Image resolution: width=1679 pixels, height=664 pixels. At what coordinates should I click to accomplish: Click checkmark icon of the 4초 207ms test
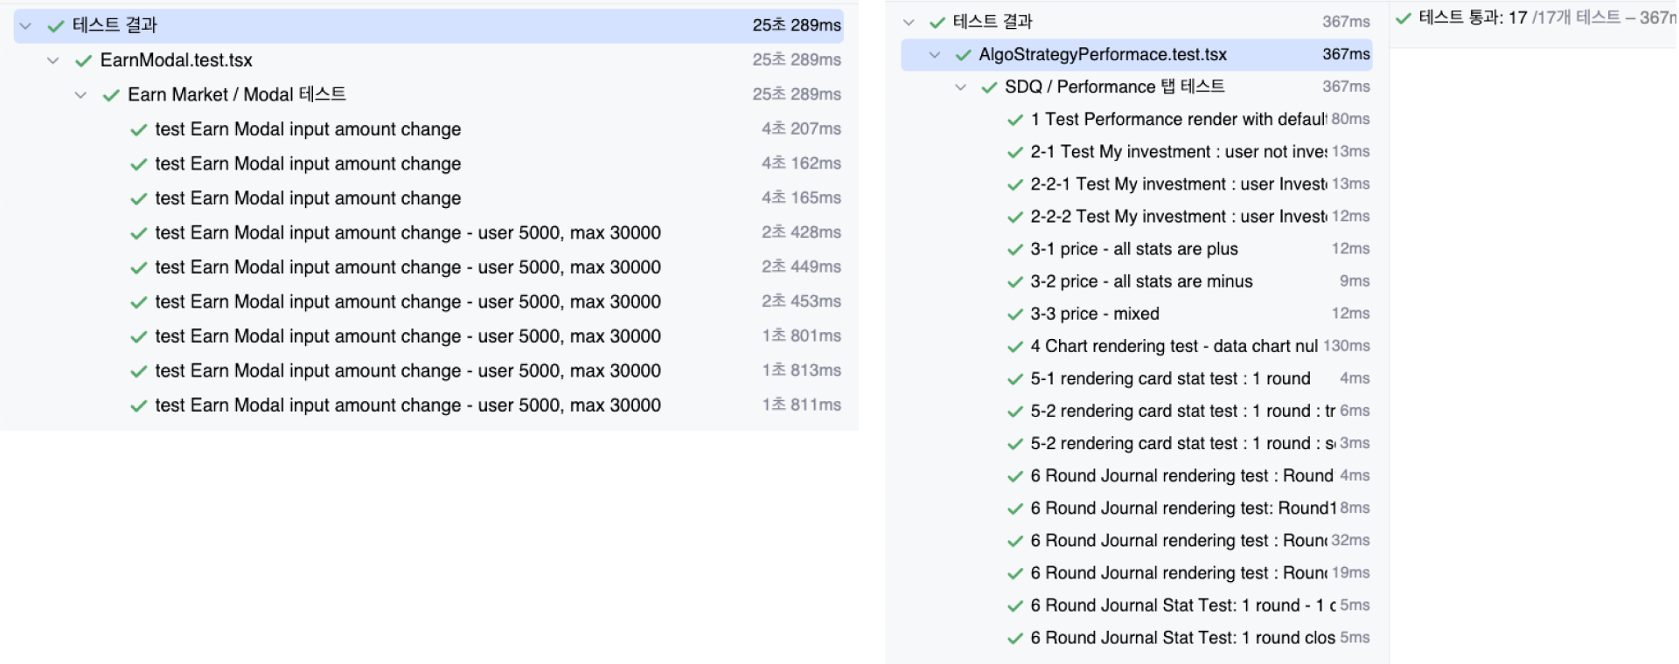tap(138, 130)
